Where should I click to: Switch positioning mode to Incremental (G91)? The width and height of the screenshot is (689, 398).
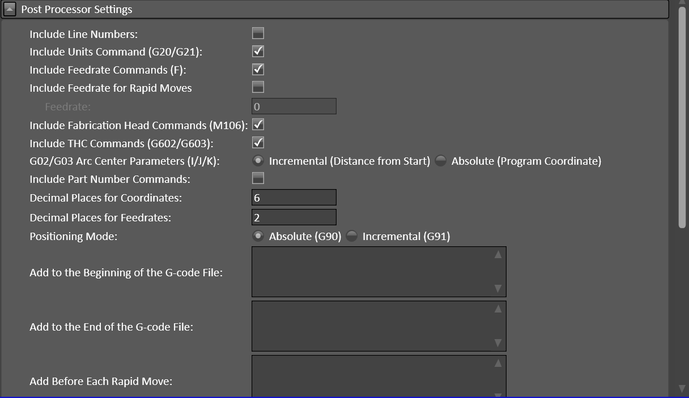click(352, 236)
